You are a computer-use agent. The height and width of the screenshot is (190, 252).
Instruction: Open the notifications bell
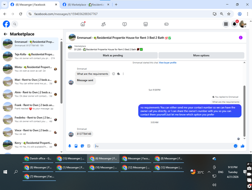[234, 24]
